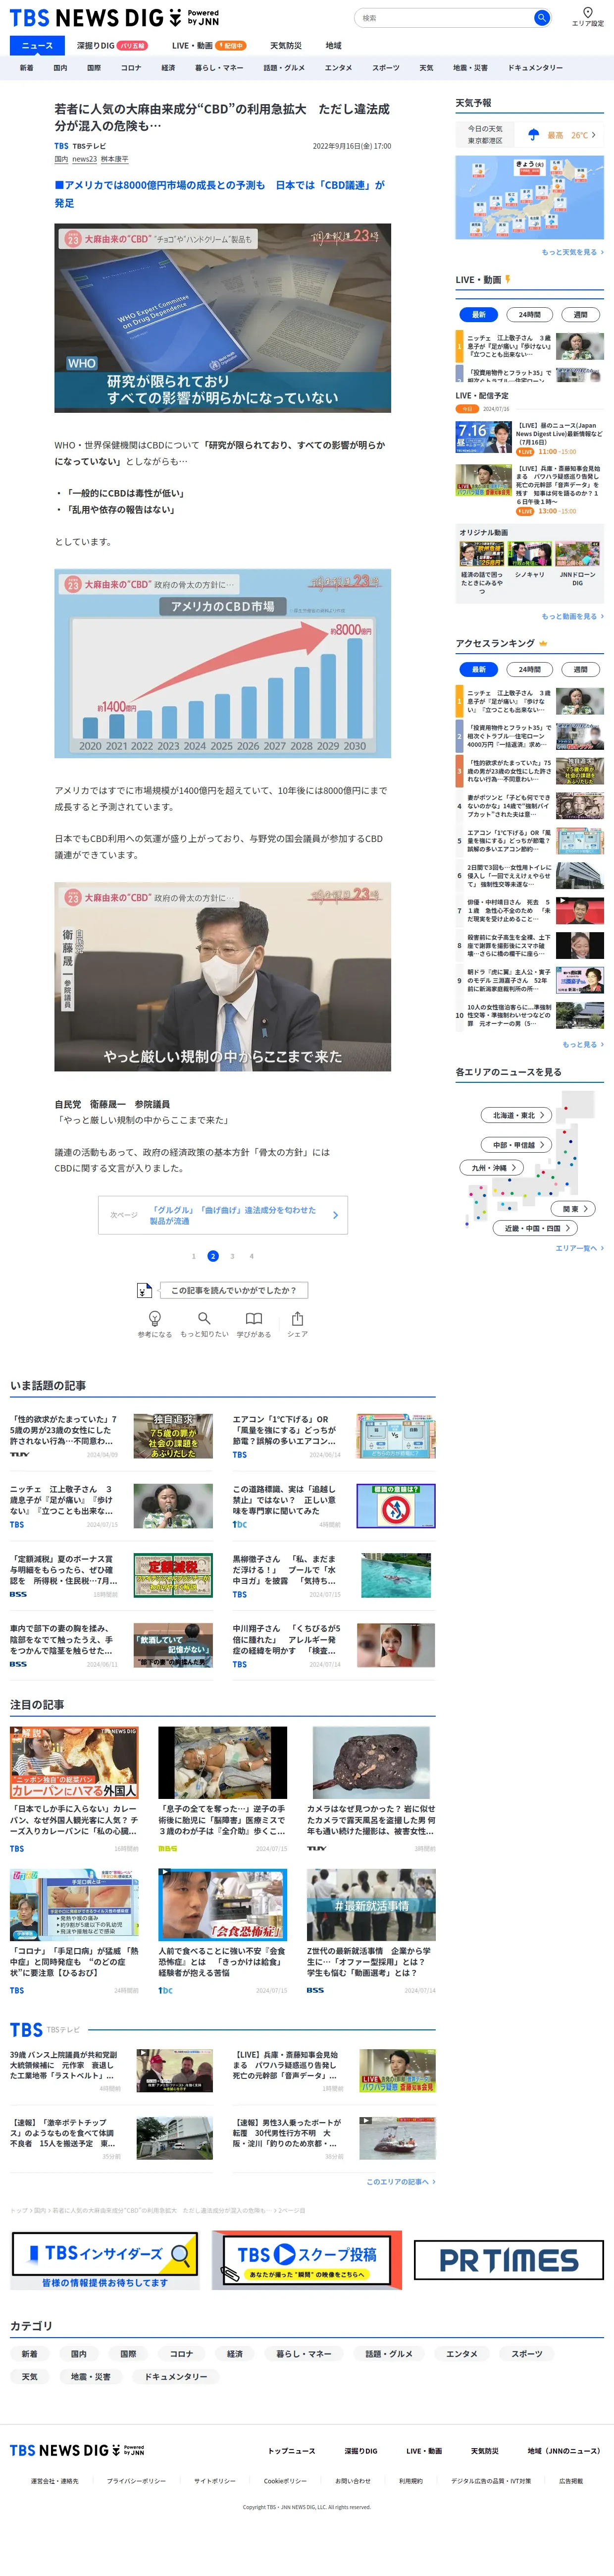Image resolution: width=614 pixels, height=2576 pixels.
Task: Click the 参考になる lightbulb reaction icon
Action: (x=155, y=1319)
